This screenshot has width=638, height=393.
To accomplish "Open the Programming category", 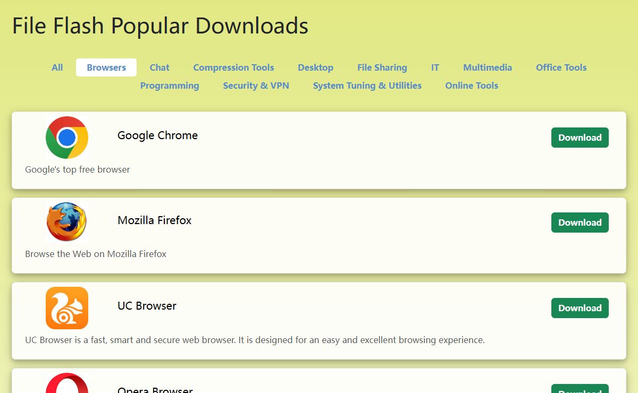I will [x=170, y=86].
